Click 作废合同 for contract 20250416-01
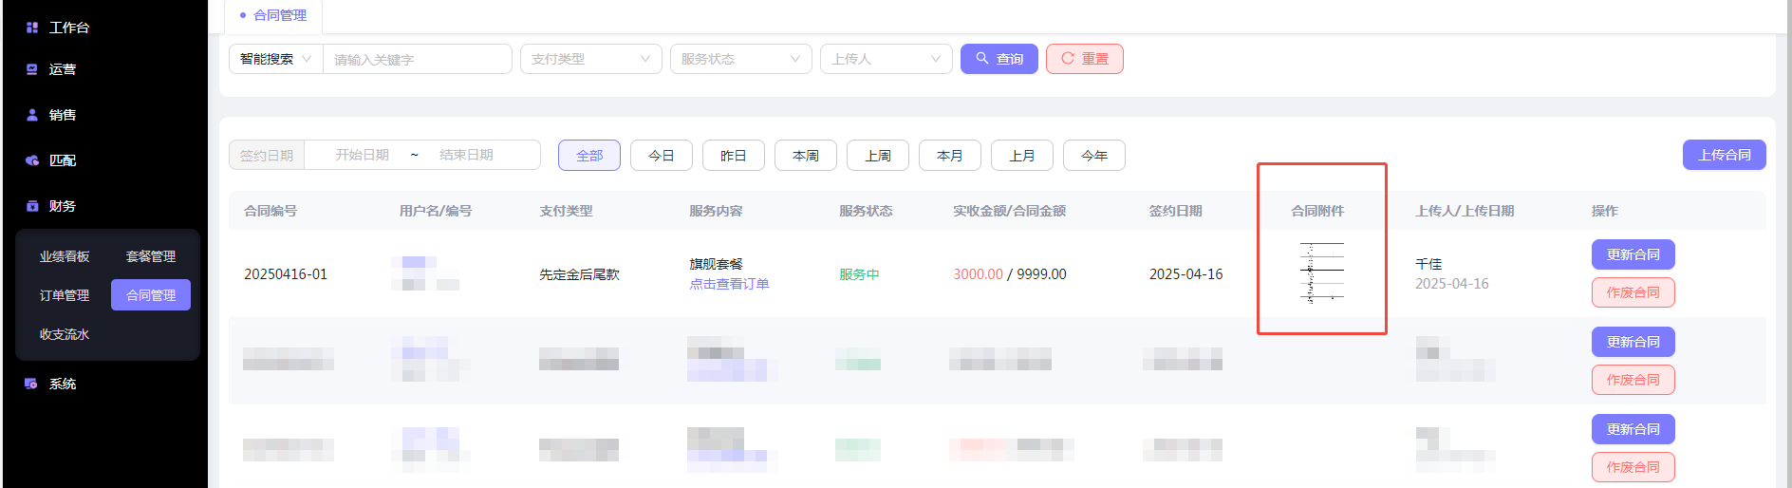This screenshot has width=1792, height=488. coord(1633,292)
